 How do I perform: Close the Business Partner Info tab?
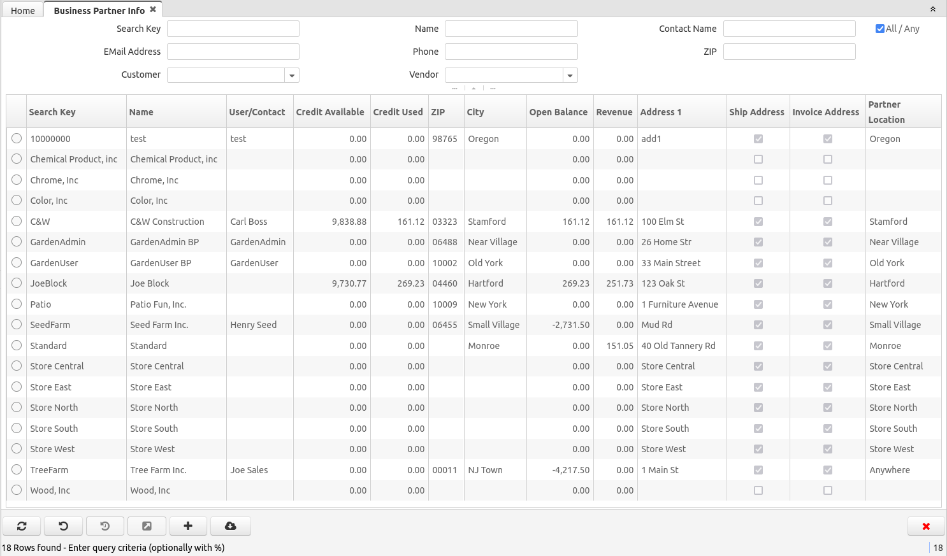(153, 10)
